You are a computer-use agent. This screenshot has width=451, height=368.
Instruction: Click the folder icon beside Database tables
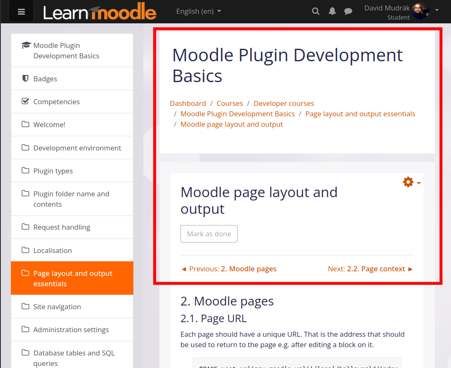pos(25,353)
